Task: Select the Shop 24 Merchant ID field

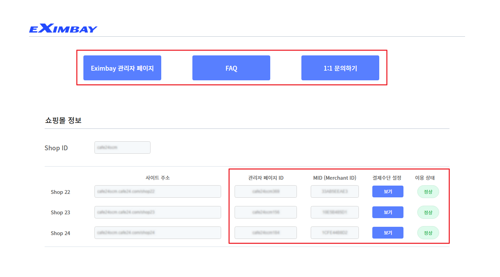Action: [x=335, y=233]
